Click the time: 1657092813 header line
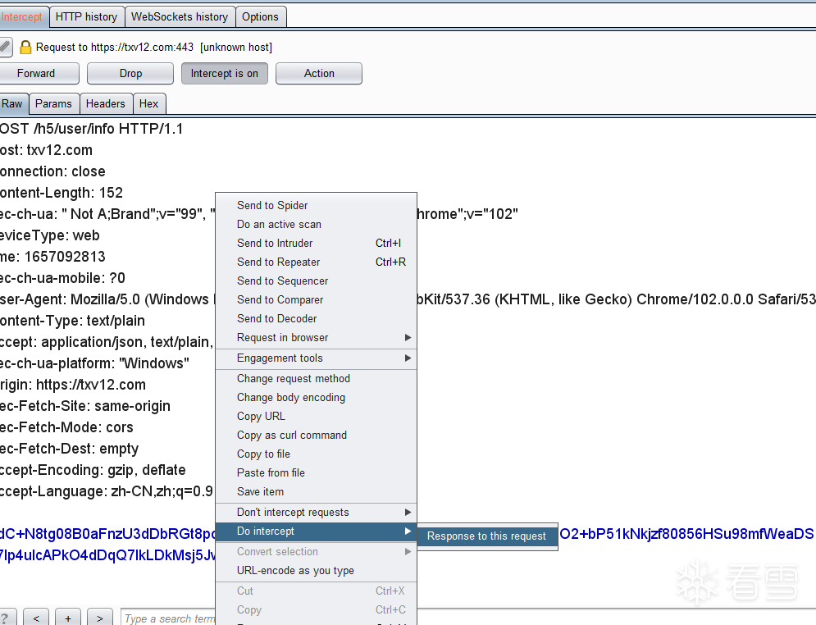 click(52, 257)
